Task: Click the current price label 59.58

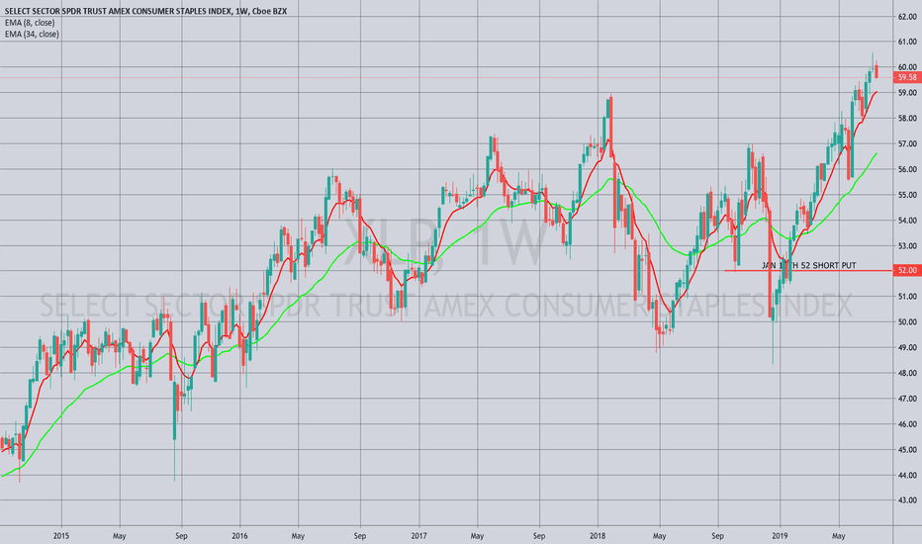Action: [907, 77]
